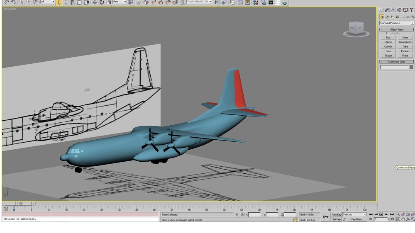This screenshot has width=415, height=233.
Task: Click the Redo arrow icon
Action: 14,2
